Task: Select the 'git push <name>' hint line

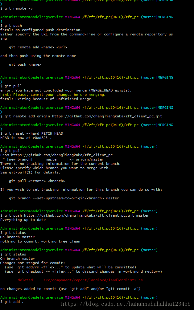Action: click(x=25, y=65)
